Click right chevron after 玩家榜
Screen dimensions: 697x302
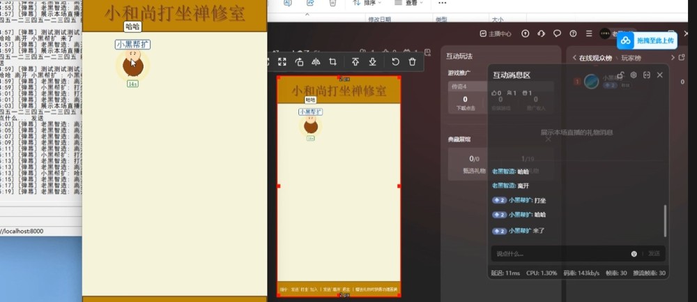click(673, 58)
